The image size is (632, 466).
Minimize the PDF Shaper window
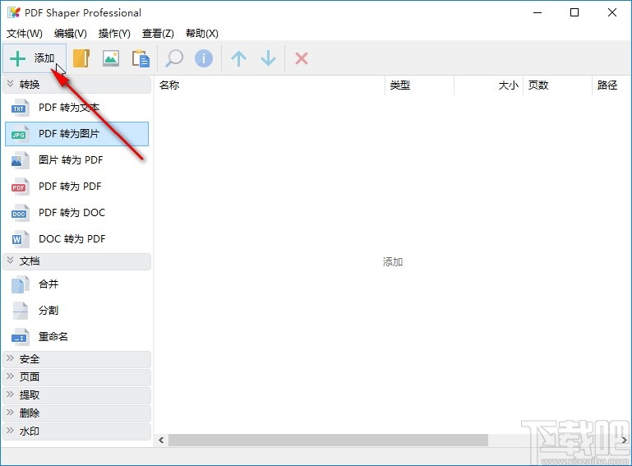click(x=537, y=12)
